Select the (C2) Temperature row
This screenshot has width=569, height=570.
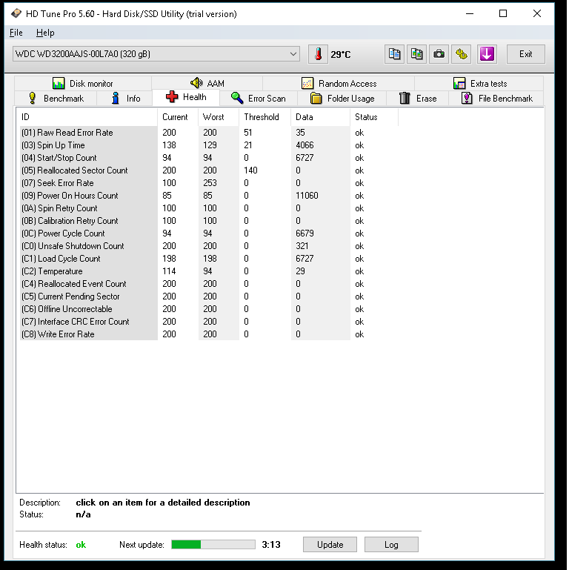click(x=209, y=271)
